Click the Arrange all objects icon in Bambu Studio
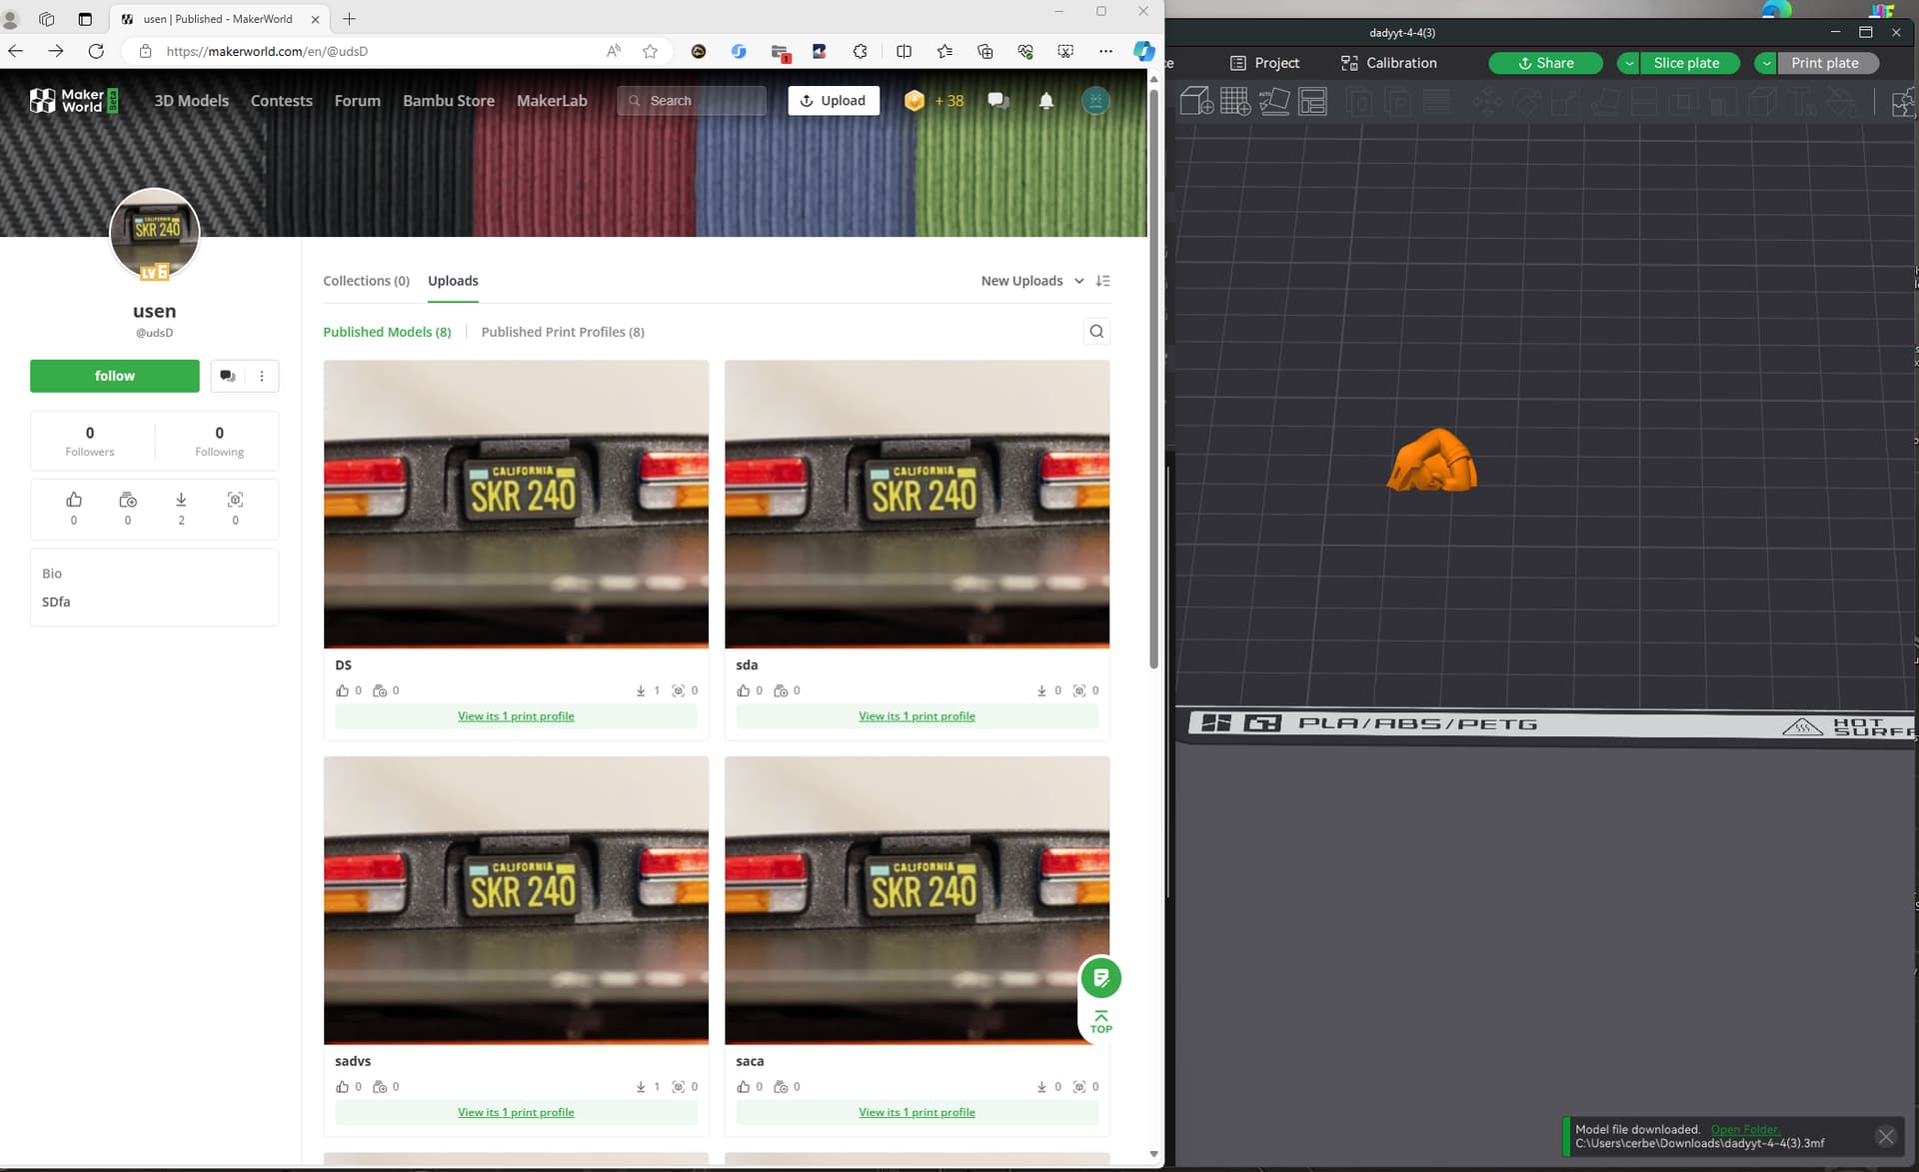The height and width of the screenshot is (1172, 1919). (1312, 101)
